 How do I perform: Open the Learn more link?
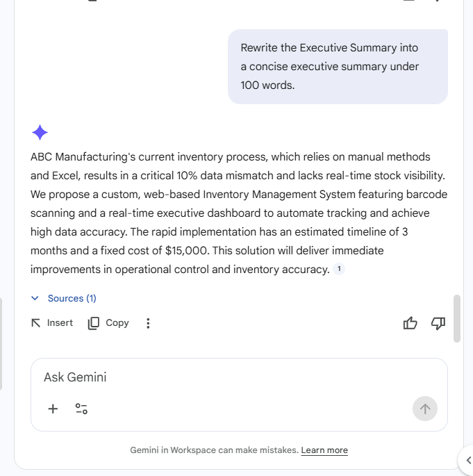click(324, 450)
